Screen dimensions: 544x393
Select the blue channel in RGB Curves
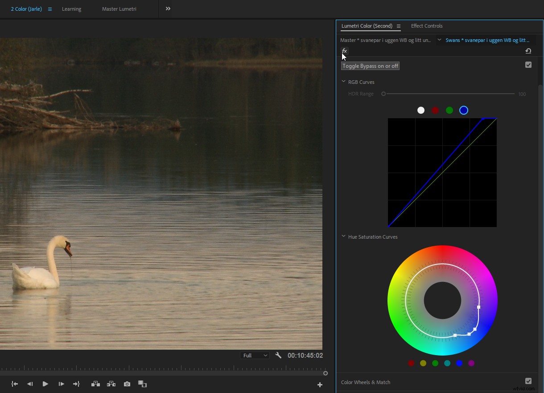click(464, 110)
